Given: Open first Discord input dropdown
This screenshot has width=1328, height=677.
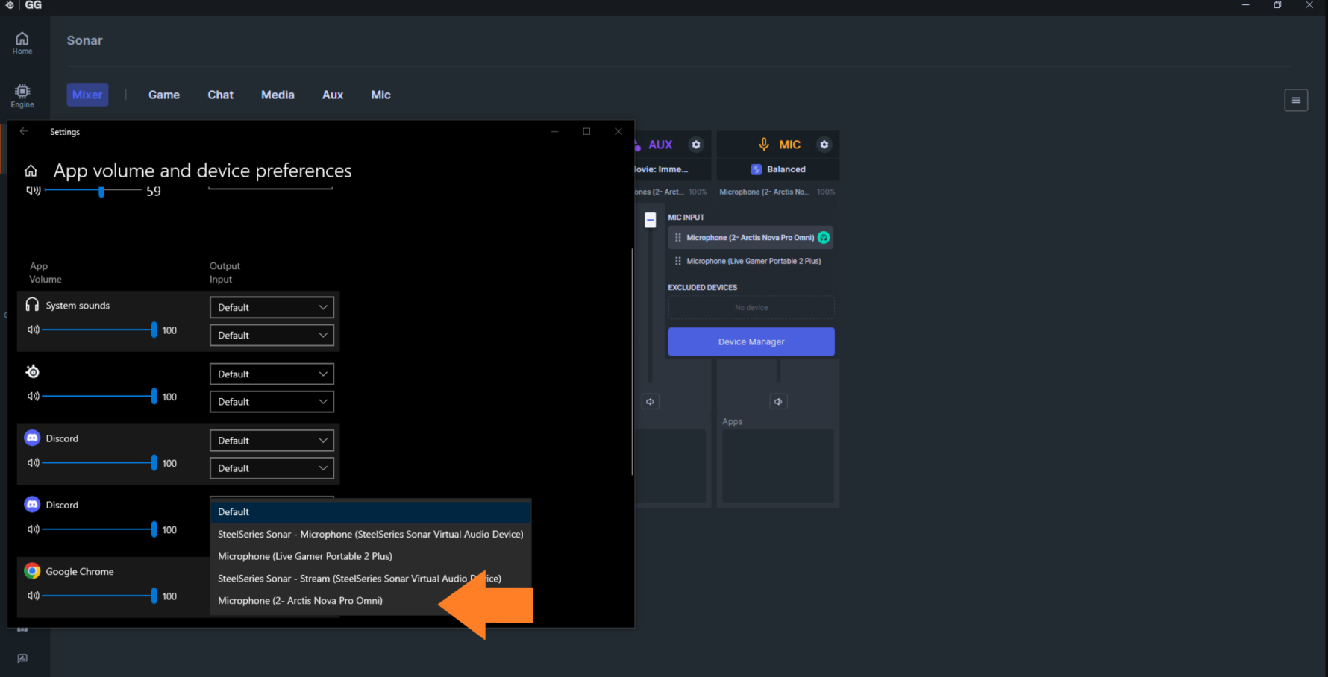Looking at the screenshot, I should 272,468.
